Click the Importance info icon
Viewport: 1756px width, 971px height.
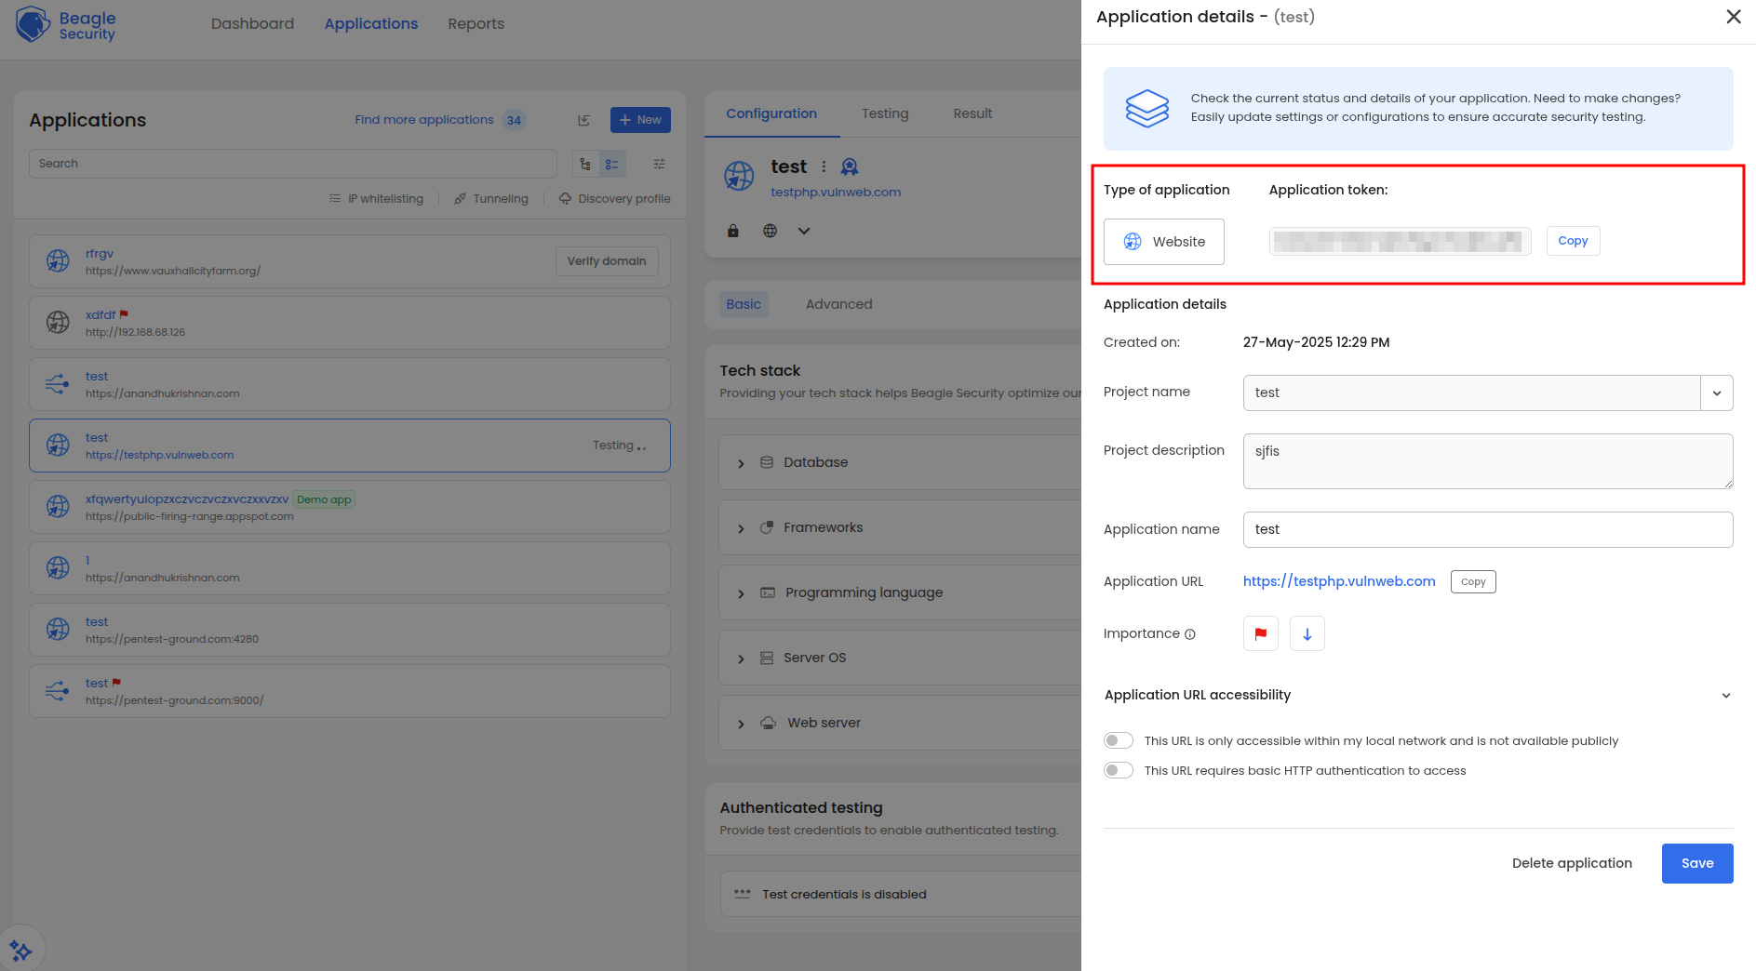click(1189, 634)
